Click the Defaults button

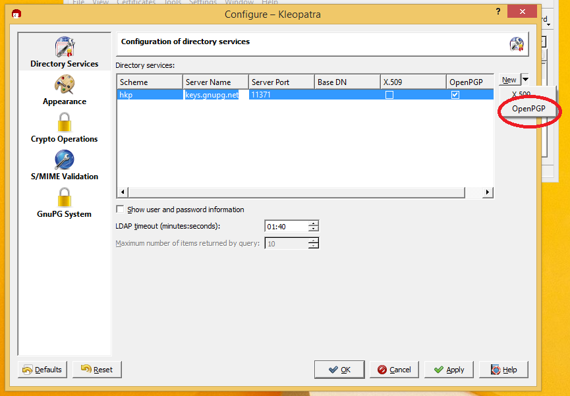43,370
